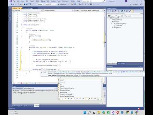
Task: Click the Search Solution Explorer field
Action: (125, 13)
